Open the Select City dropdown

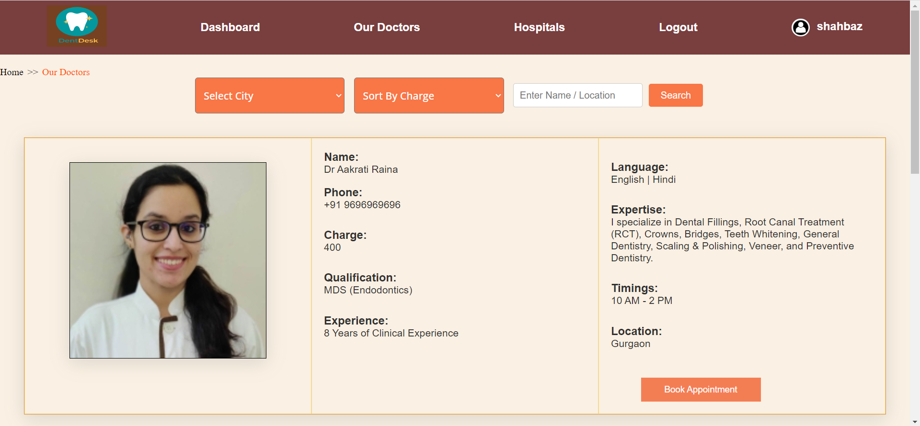point(269,96)
